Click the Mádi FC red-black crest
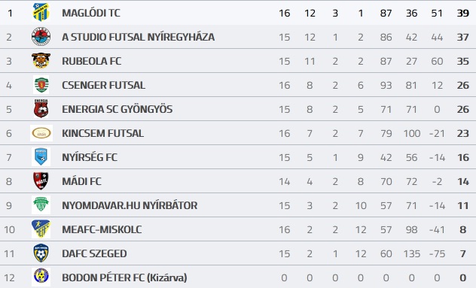This screenshot has height=288, width=476. [x=41, y=181]
